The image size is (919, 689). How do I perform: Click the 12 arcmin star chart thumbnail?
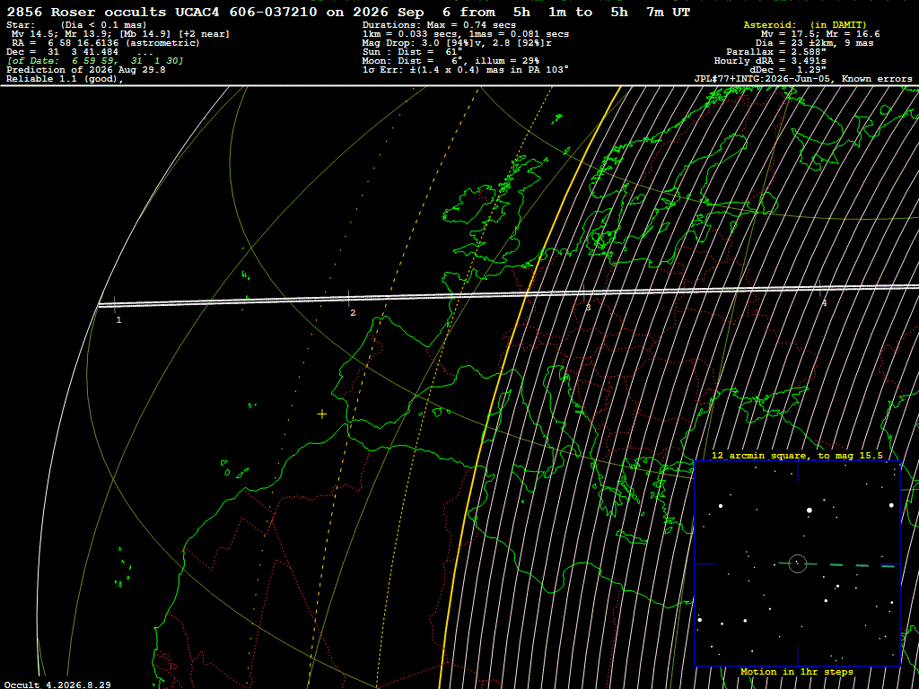pos(798,563)
